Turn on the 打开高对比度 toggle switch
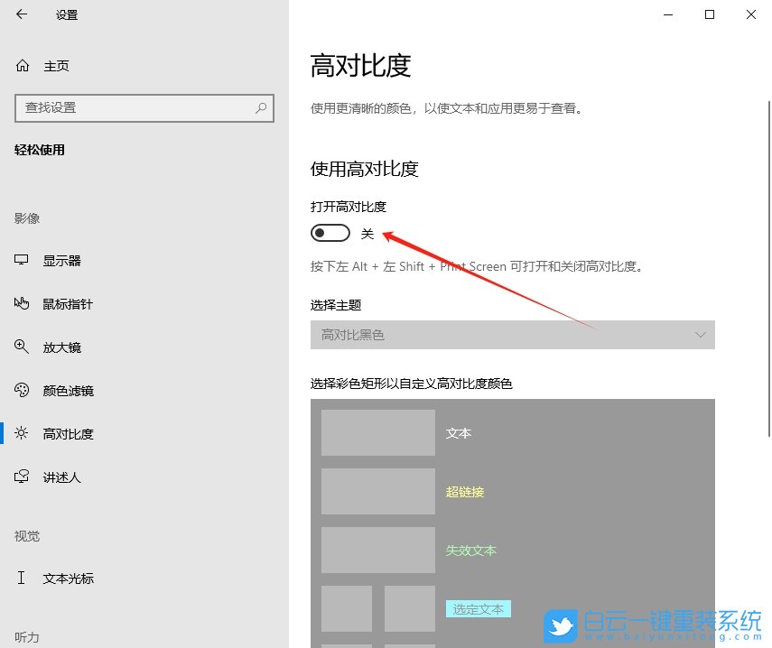Image resolution: width=772 pixels, height=648 pixels. (x=330, y=232)
